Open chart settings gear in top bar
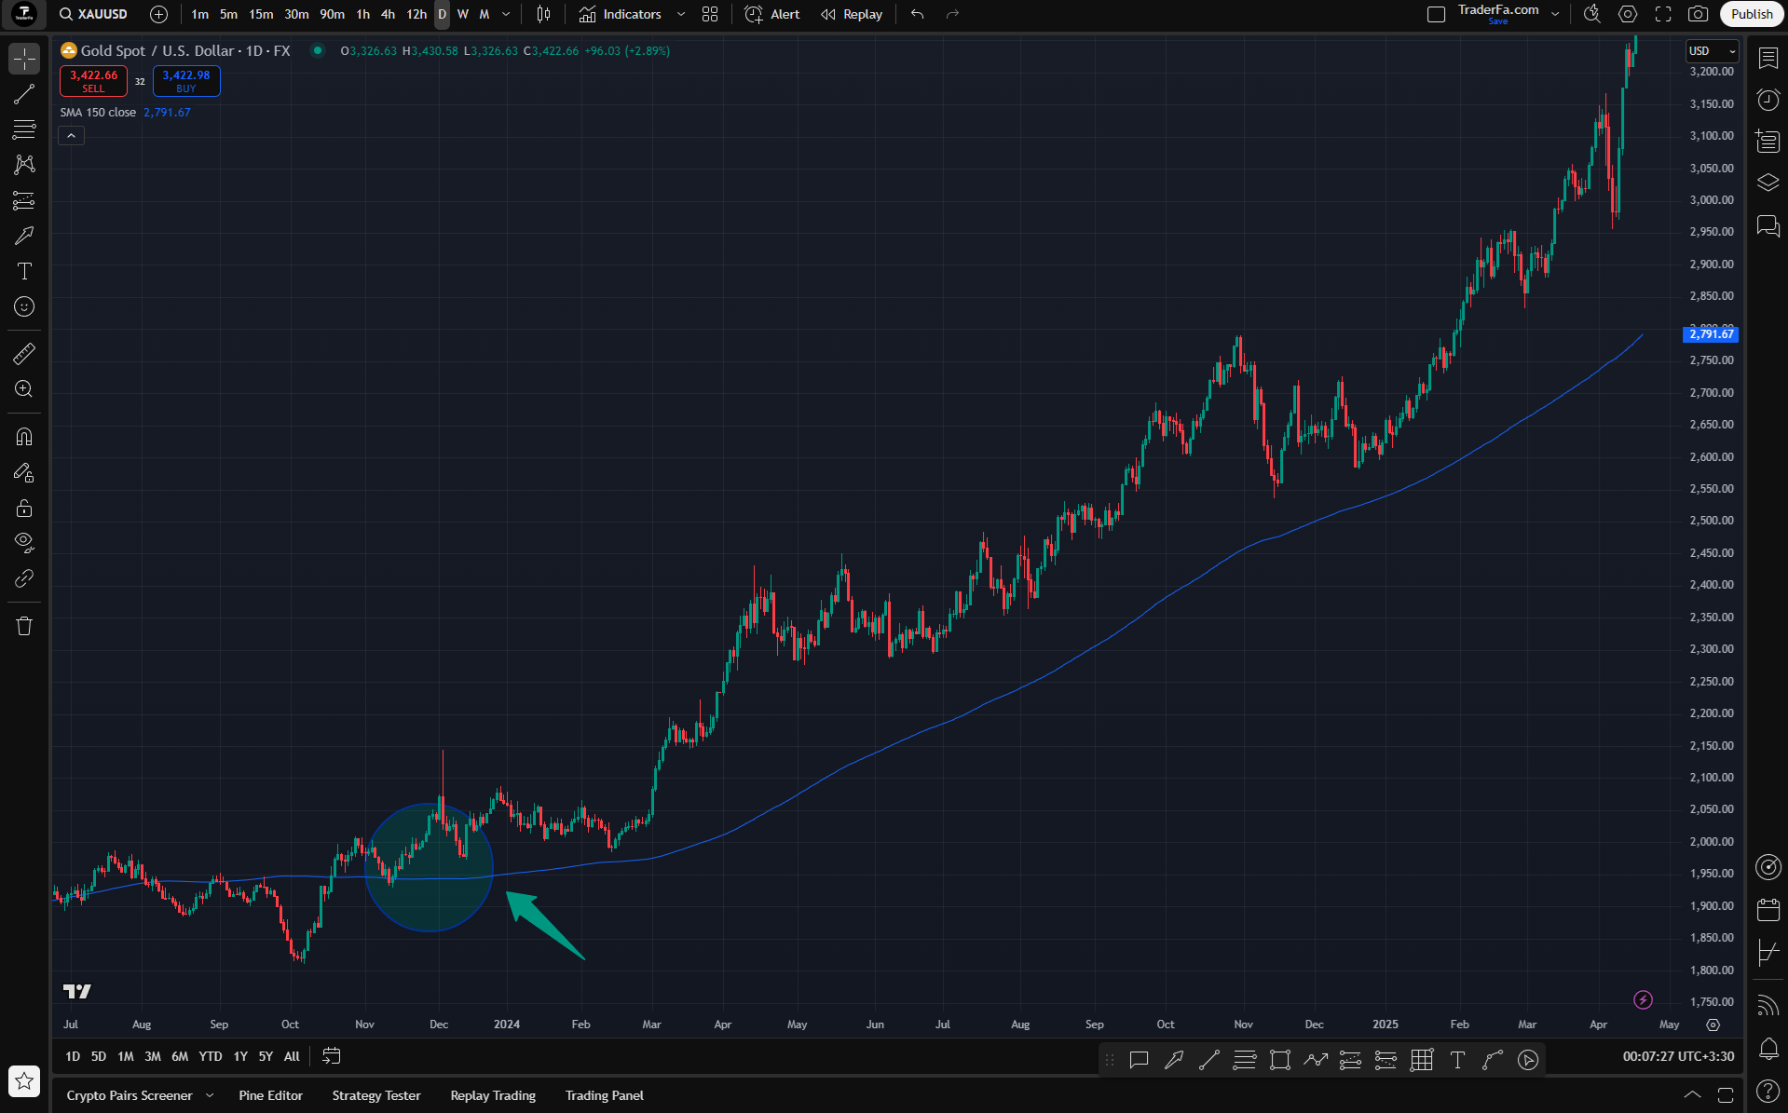This screenshot has height=1113, width=1788. (x=1628, y=14)
